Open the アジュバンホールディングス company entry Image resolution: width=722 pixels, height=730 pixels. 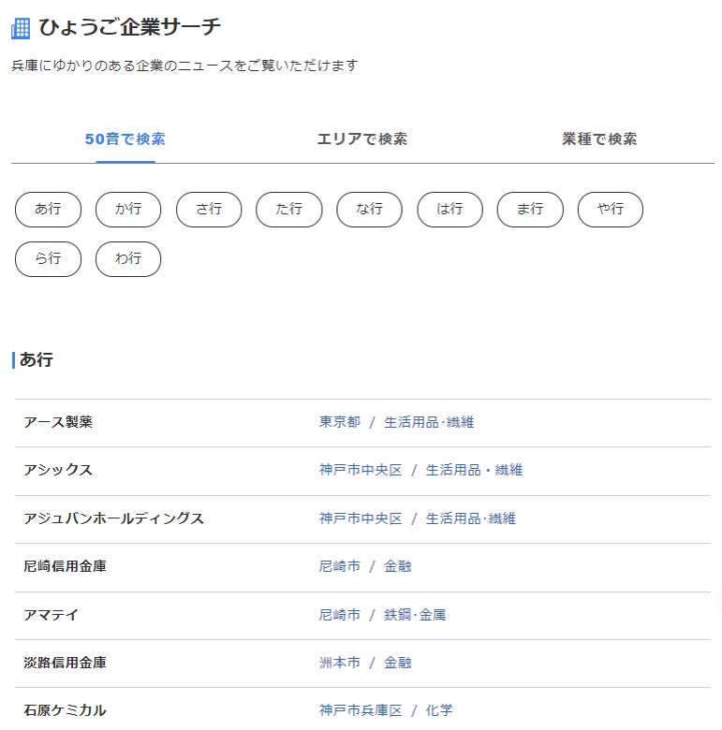113,518
